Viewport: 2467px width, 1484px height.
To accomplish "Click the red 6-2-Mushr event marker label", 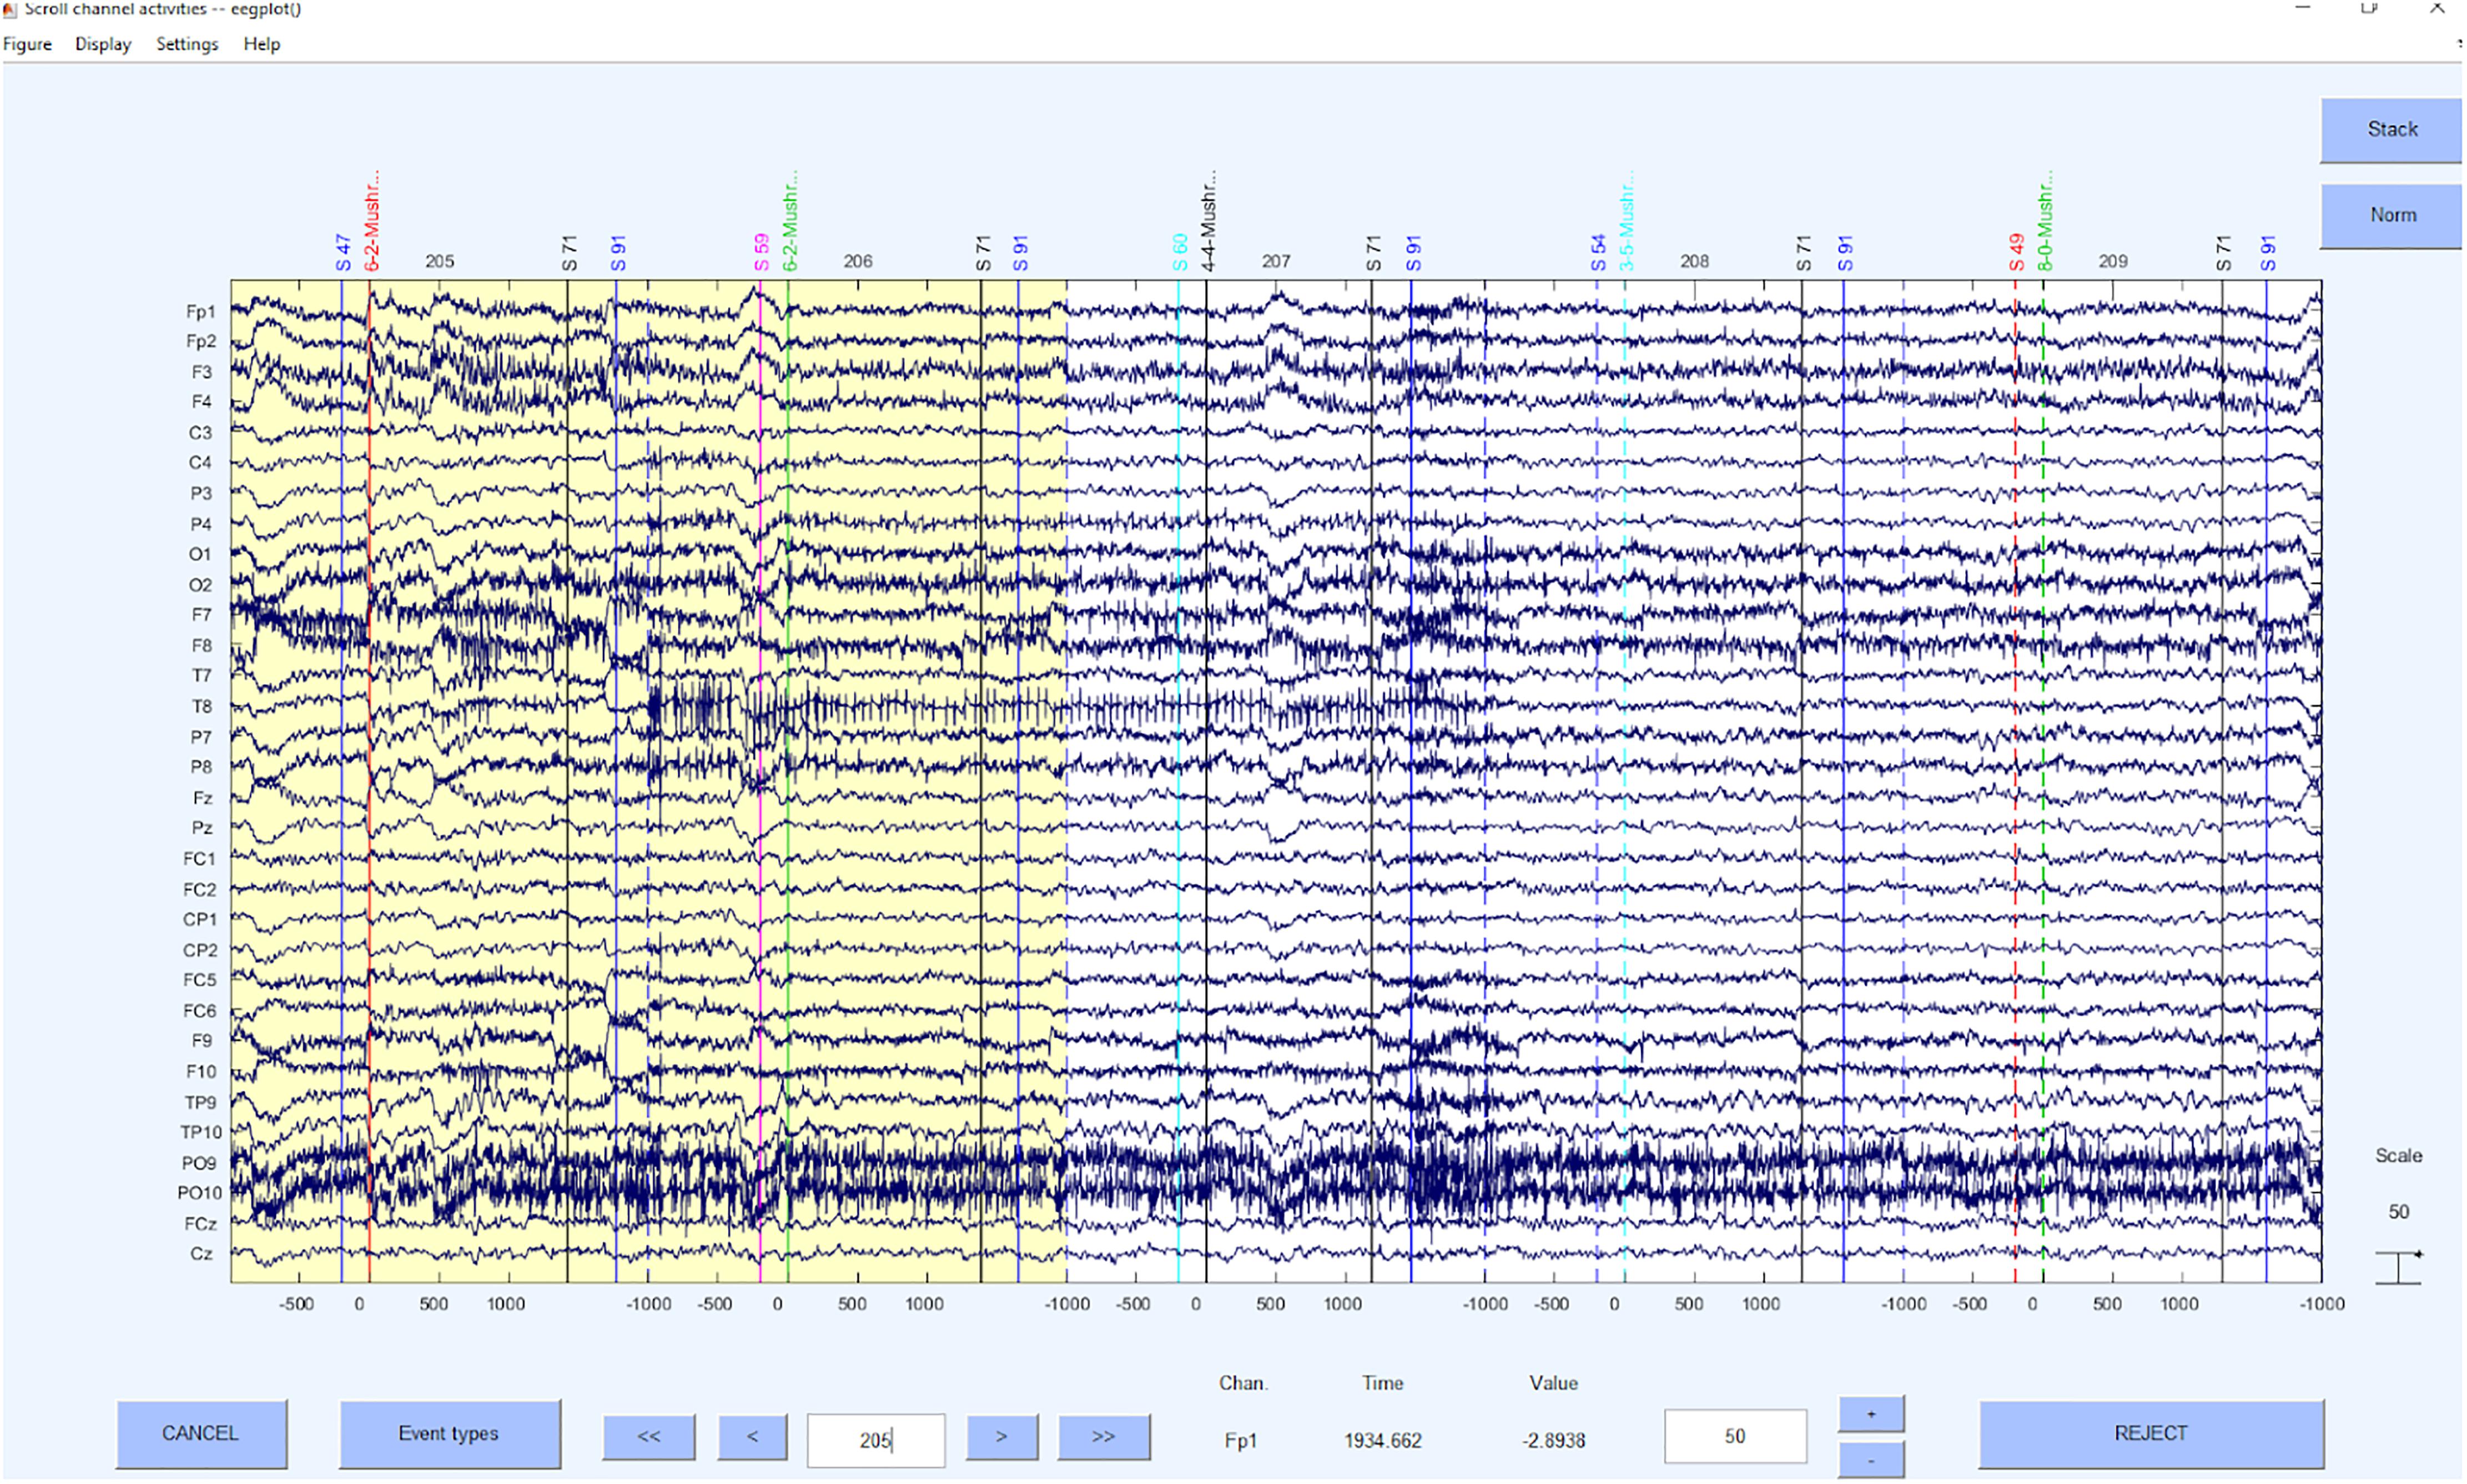I will [372, 221].
